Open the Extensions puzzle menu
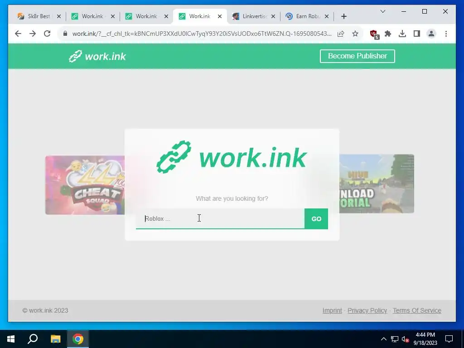This screenshot has width=464, height=348. (x=388, y=34)
